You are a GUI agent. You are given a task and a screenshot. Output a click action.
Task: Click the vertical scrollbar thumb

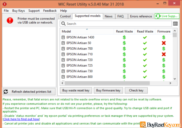[175, 35]
